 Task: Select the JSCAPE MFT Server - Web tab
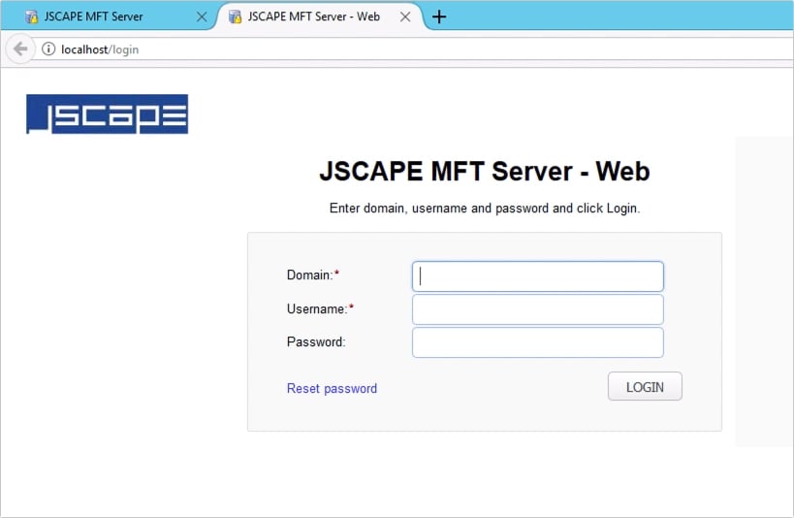[x=319, y=16]
